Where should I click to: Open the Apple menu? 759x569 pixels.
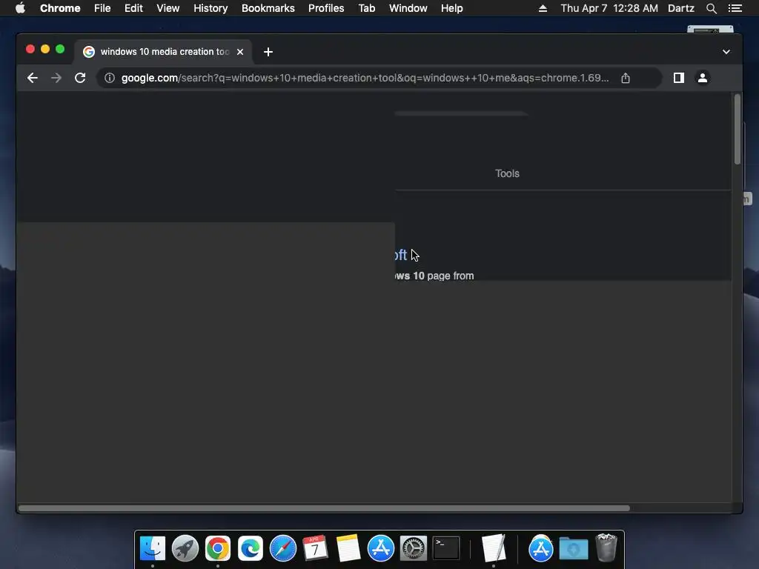click(x=20, y=8)
